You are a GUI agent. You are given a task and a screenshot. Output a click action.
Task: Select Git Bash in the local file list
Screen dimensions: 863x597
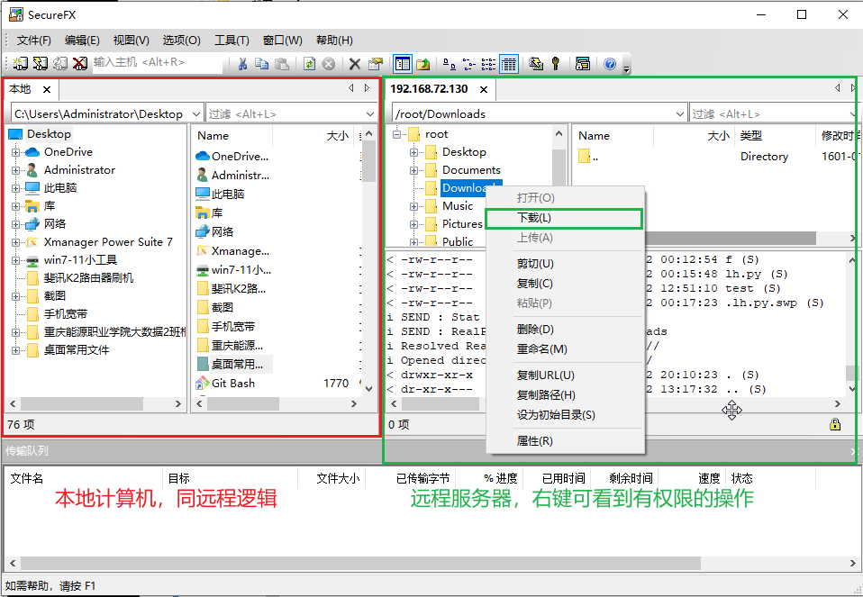point(232,383)
